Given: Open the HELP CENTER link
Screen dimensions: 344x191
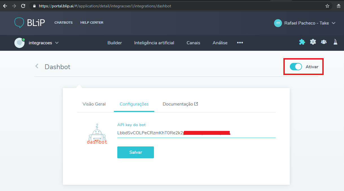Looking at the screenshot, I should (x=92, y=23).
